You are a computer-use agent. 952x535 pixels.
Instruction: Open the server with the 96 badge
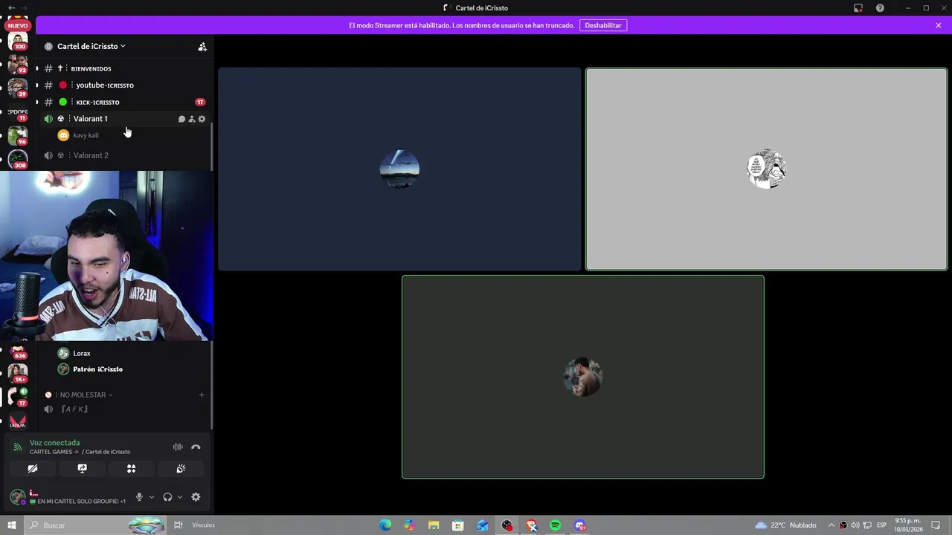[x=18, y=136]
